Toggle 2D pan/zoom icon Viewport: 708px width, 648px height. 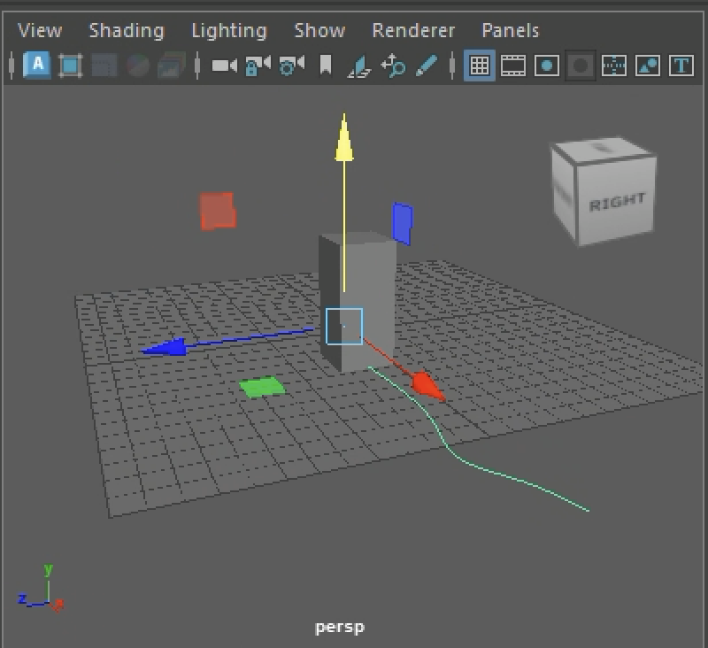click(x=393, y=66)
